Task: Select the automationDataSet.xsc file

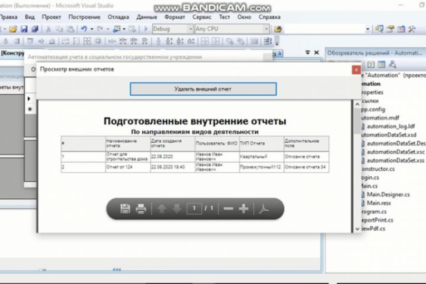Action: [396, 152]
